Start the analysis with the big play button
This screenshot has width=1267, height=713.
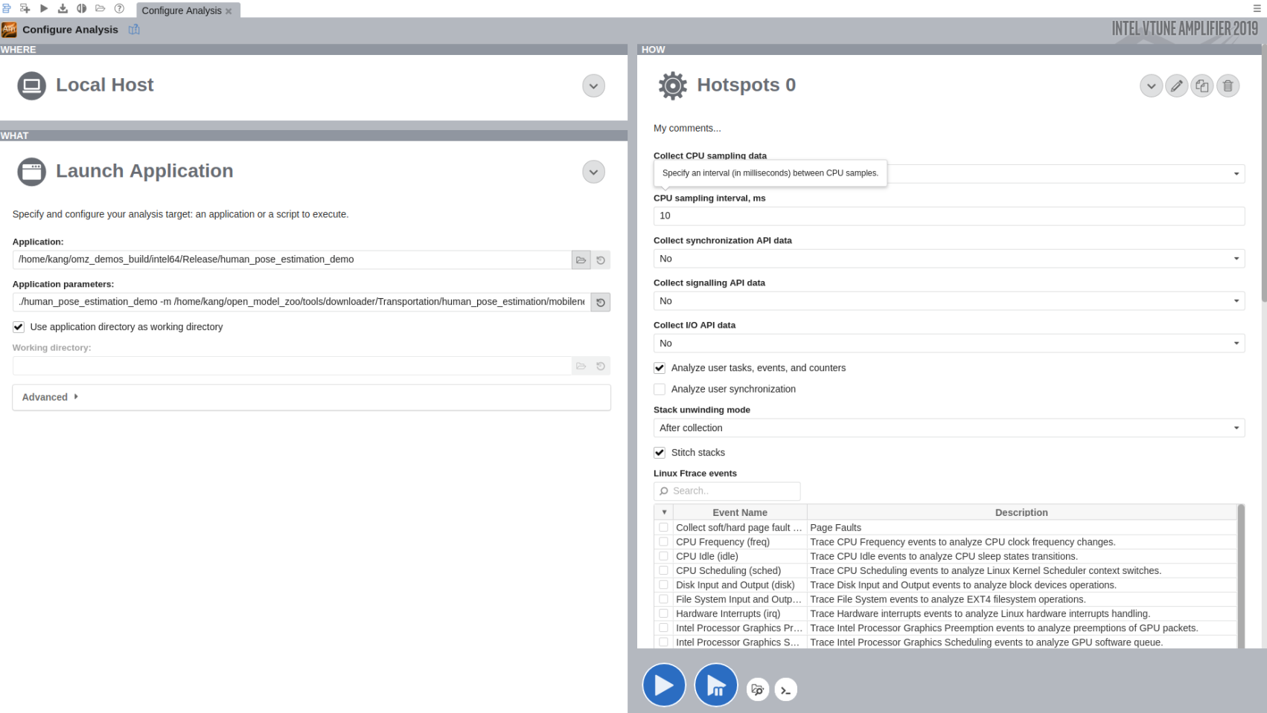[664, 685]
